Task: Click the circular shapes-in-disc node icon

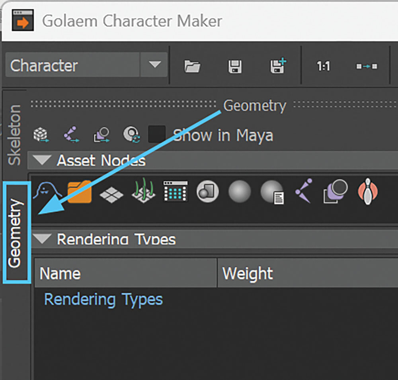Action: pyautogui.click(x=208, y=191)
